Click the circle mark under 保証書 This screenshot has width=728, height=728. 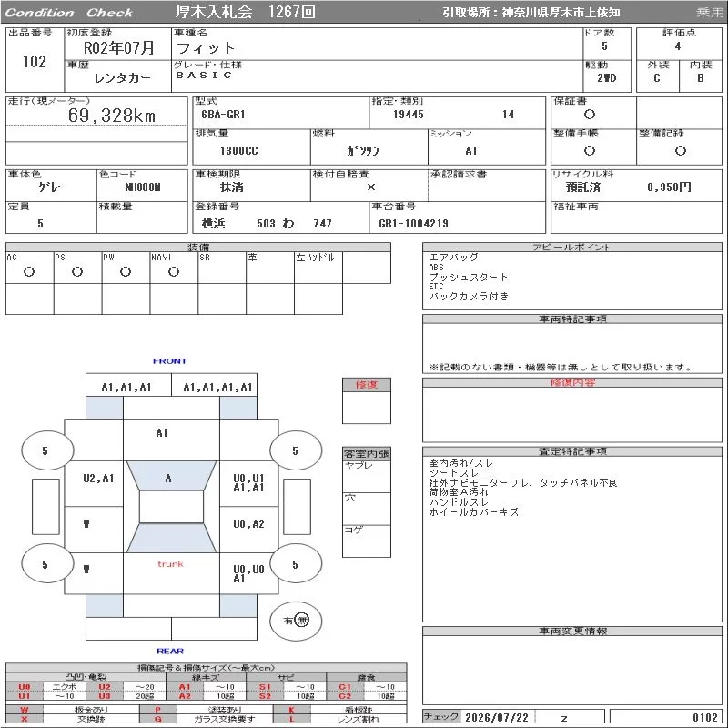pyautogui.click(x=589, y=115)
